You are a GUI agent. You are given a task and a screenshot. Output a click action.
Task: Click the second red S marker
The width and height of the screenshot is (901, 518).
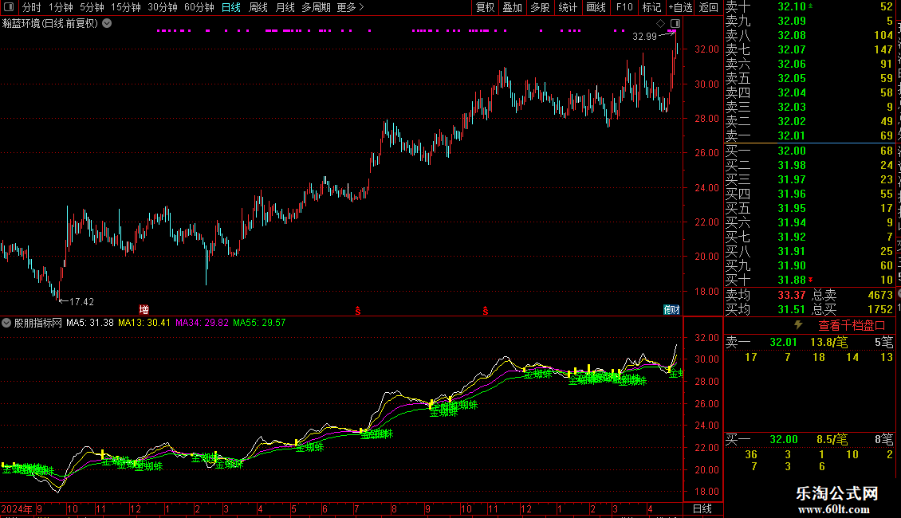click(x=486, y=311)
